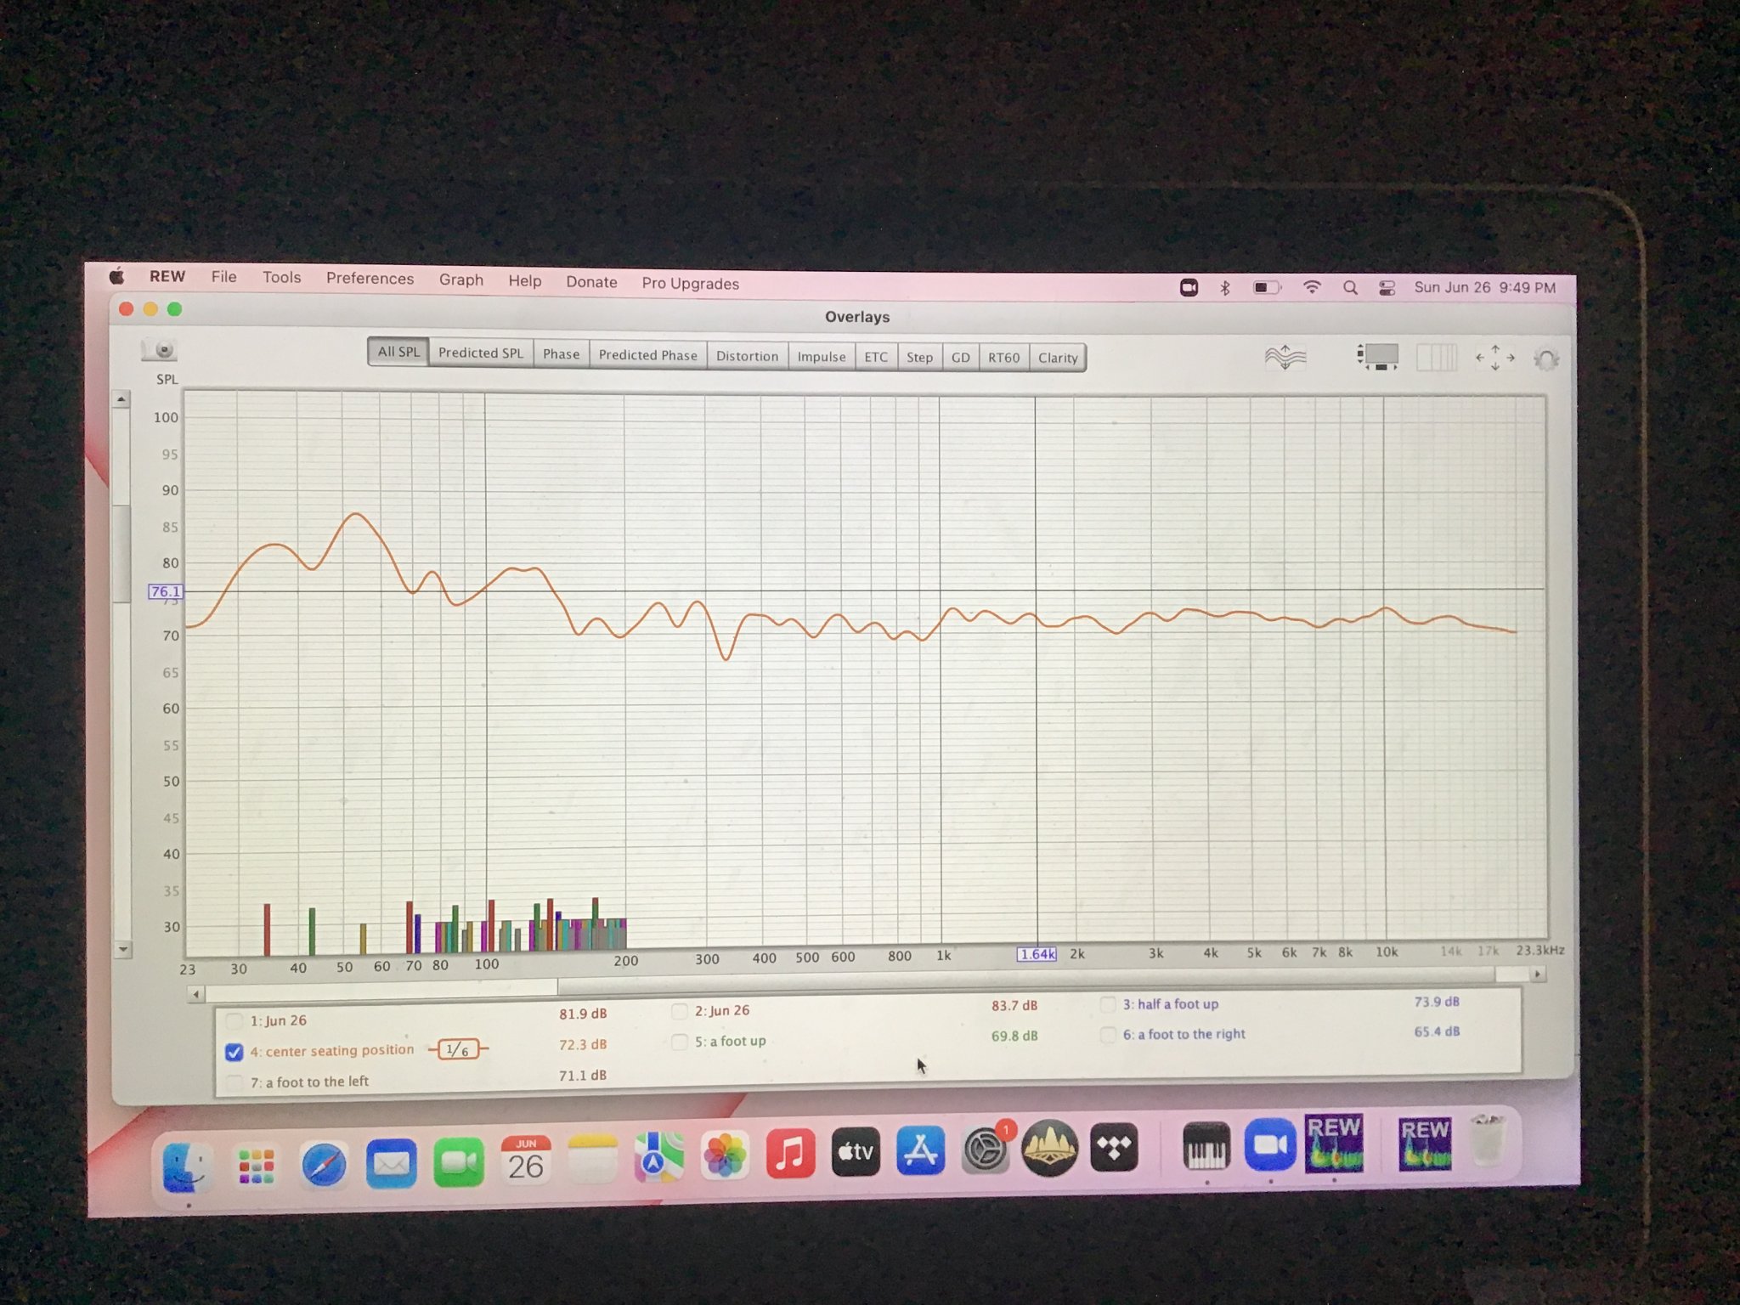
Task: Open the REW application menu
Action: click(167, 276)
